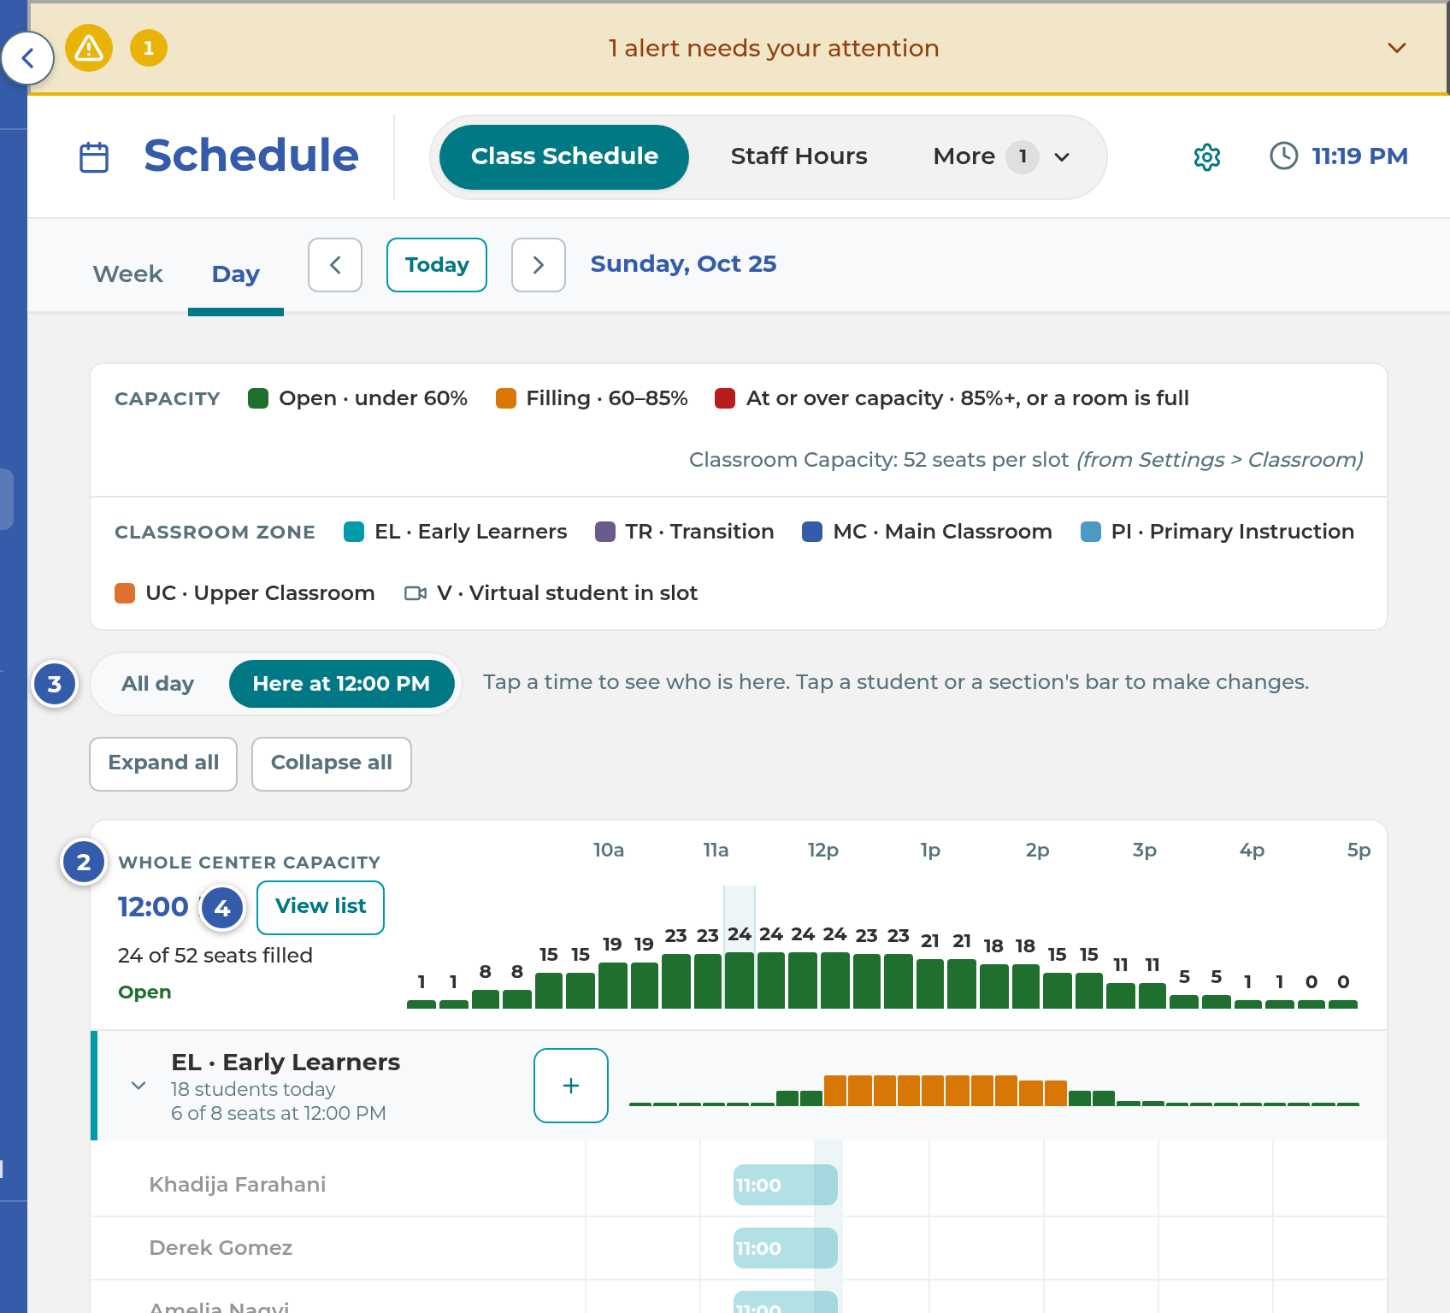Select the 3p time label

[x=1144, y=850]
